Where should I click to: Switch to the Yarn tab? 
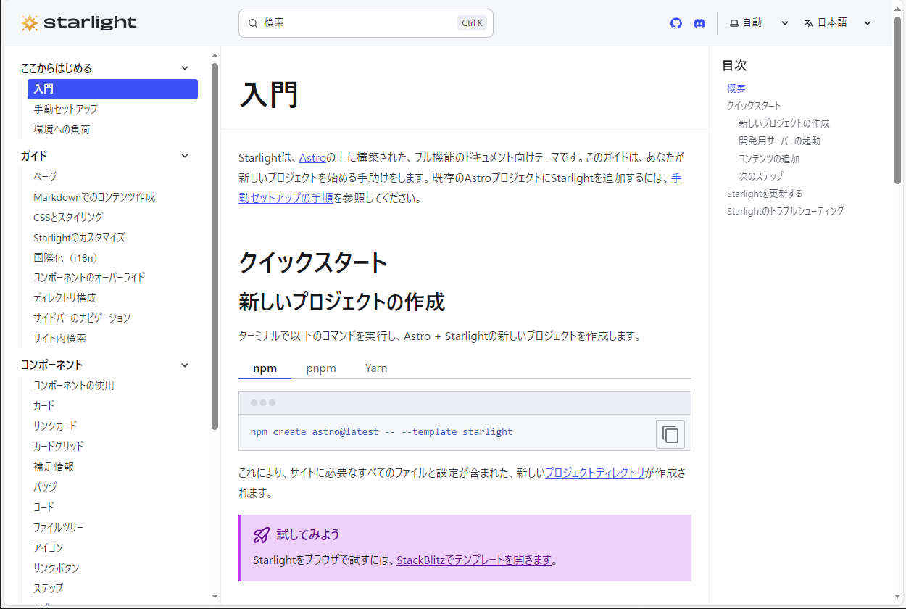click(376, 368)
